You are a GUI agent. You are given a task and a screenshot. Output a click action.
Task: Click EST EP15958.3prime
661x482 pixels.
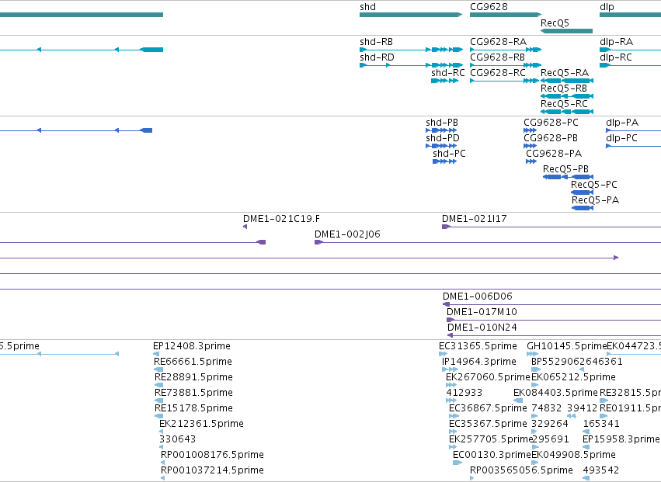pos(621,440)
